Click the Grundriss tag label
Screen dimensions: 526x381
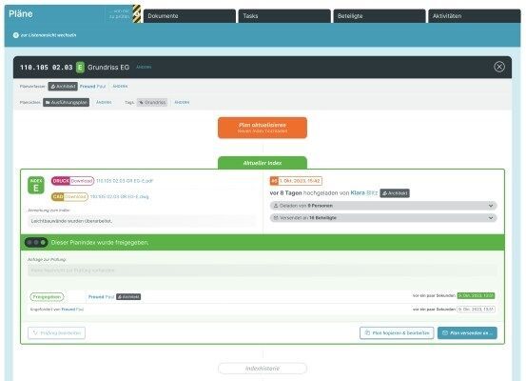coord(152,102)
